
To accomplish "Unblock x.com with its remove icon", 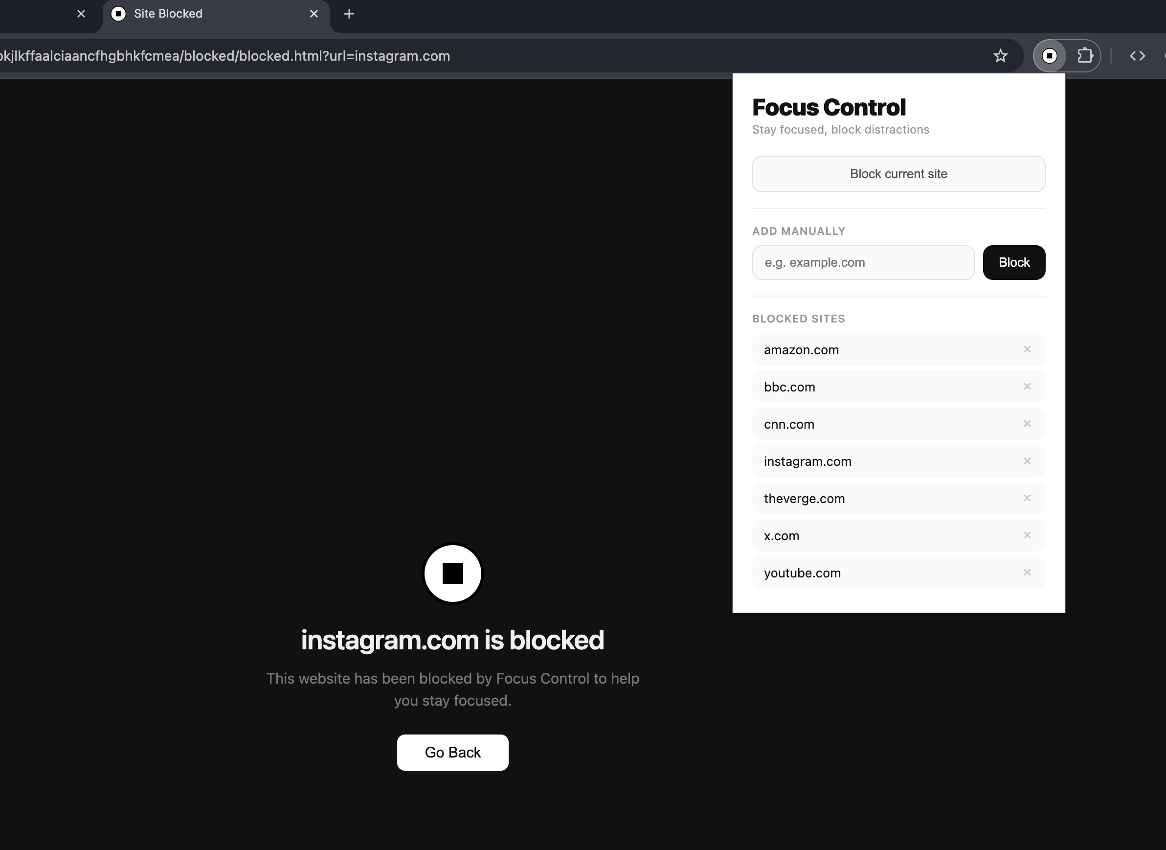I will coord(1027,535).
